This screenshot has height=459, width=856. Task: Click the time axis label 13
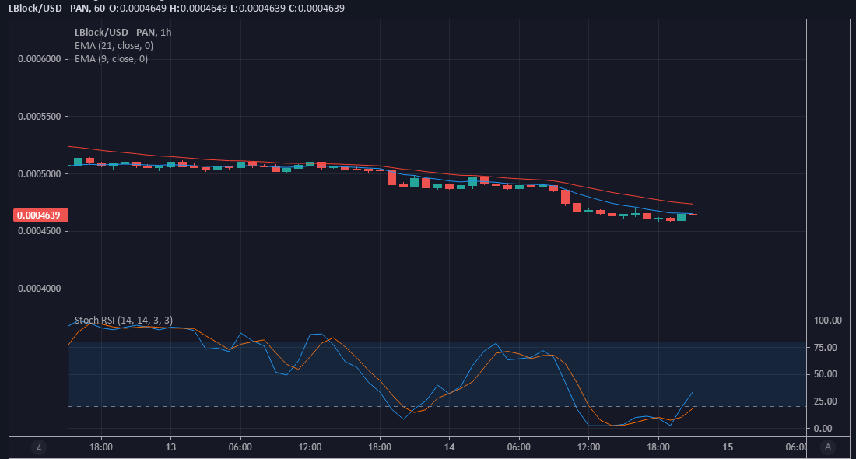(170, 447)
